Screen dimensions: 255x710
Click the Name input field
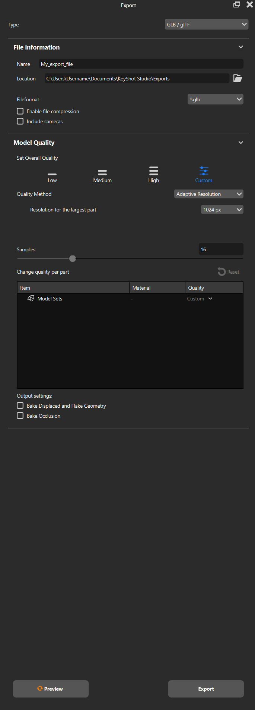(x=141, y=64)
